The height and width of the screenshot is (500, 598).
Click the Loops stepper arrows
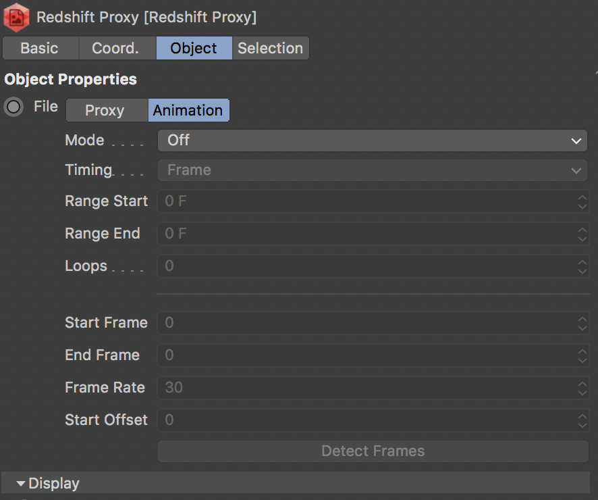(x=582, y=266)
